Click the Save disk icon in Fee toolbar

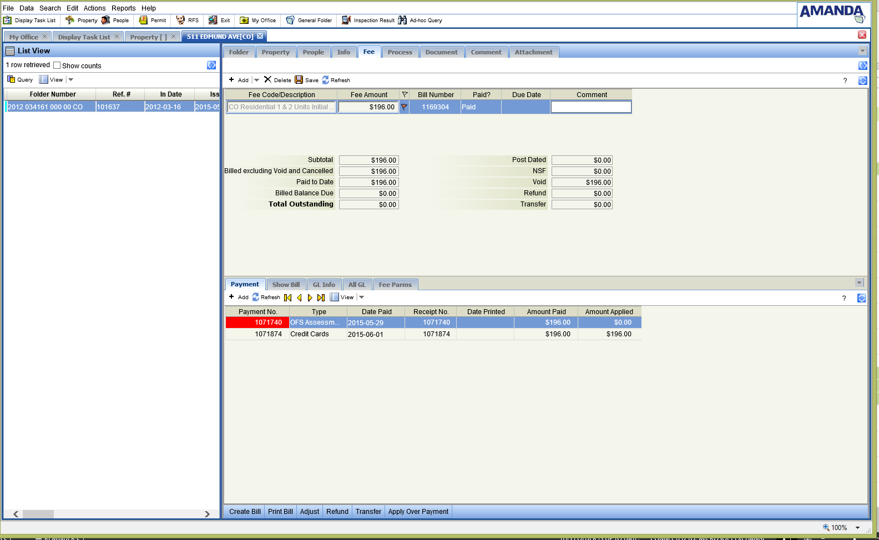point(299,80)
